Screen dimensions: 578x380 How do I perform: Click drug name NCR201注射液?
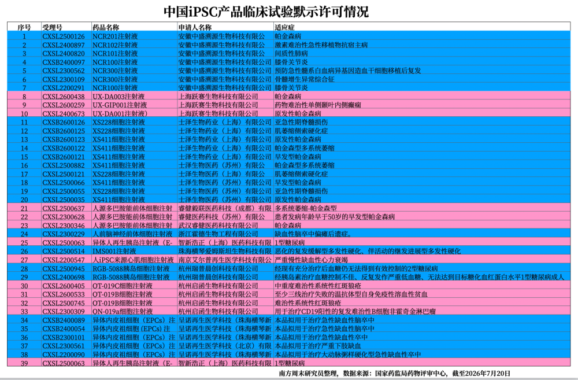[x=115, y=36]
